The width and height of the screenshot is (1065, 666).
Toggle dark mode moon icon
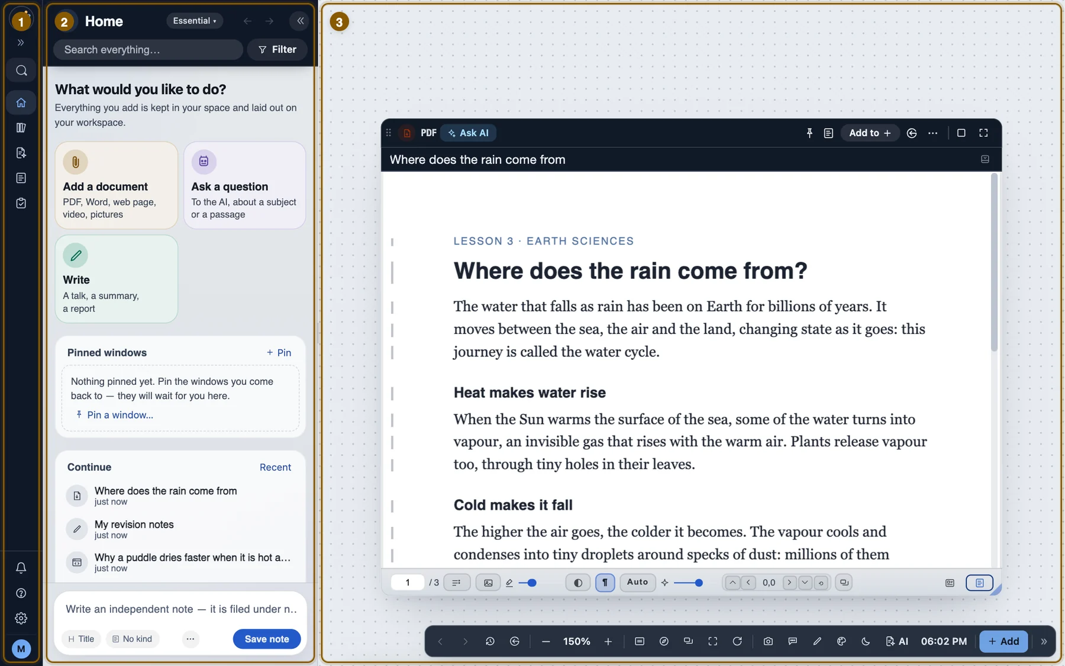(866, 641)
